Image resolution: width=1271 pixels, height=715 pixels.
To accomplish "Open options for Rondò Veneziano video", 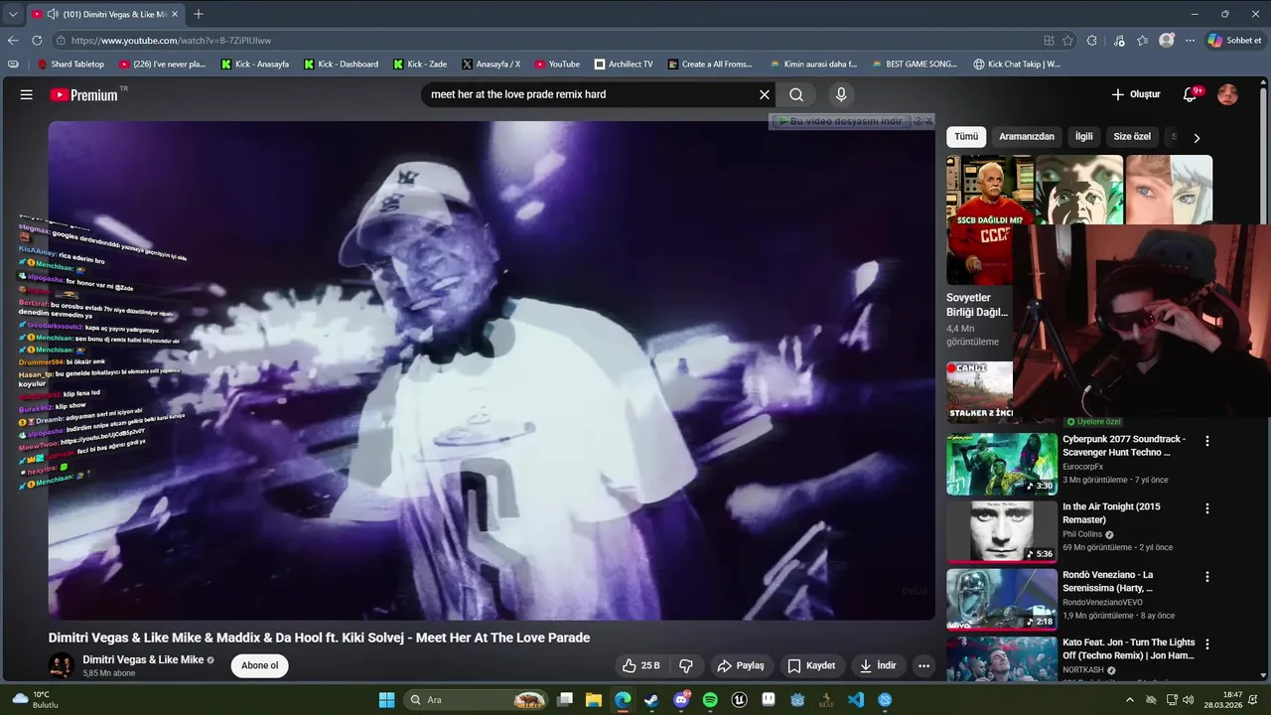I will click(x=1207, y=576).
